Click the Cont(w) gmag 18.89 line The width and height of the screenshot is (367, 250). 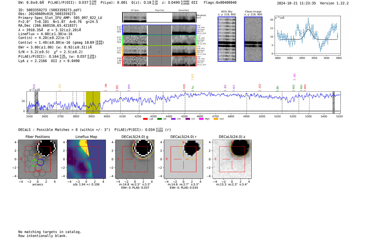click(61, 42)
